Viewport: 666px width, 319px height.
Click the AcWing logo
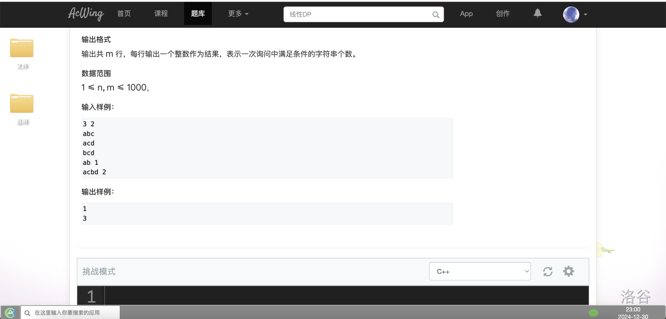coord(86,14)
